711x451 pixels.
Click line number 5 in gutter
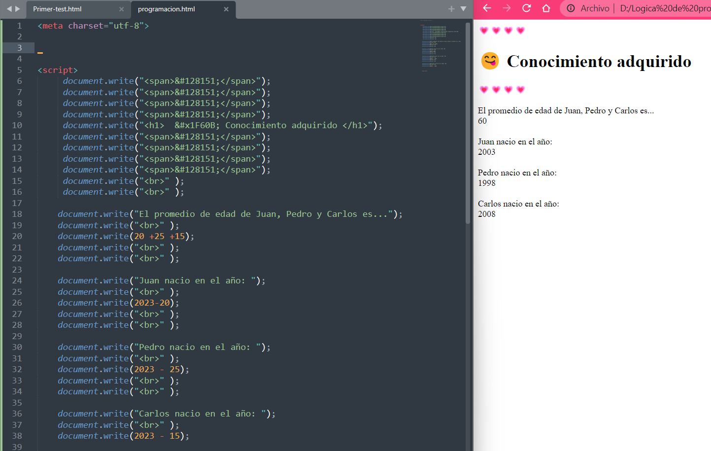pos(19,70)
